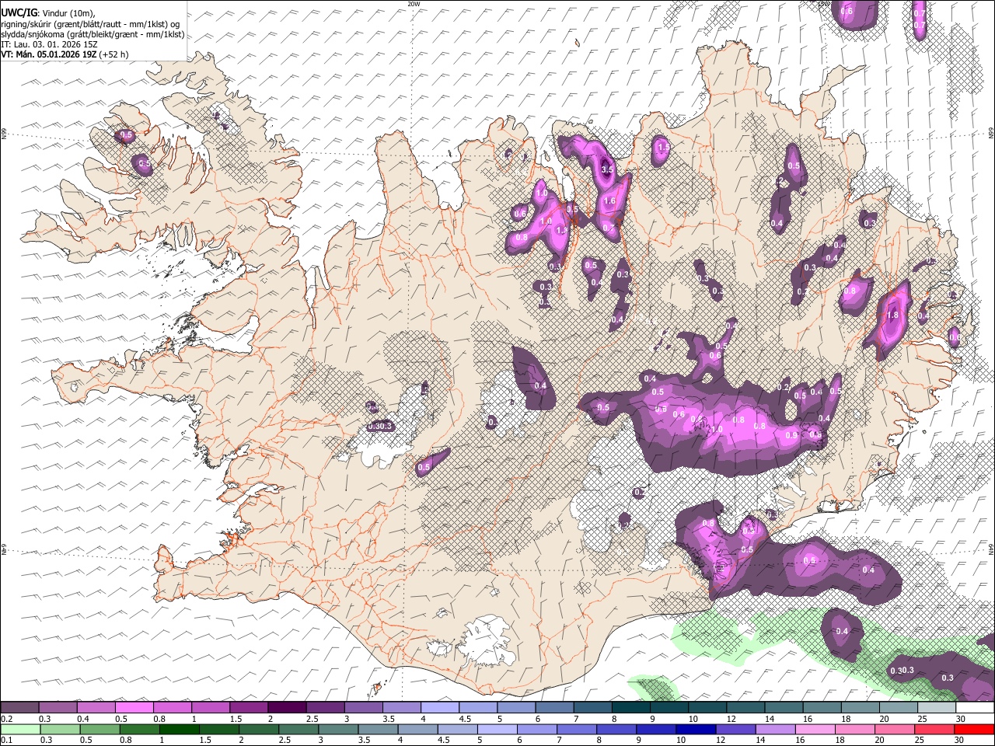The image size is (995, 746).
Task: Click the medium green 0.5 swatch in lower legend
Action: [x=99, y=729]
